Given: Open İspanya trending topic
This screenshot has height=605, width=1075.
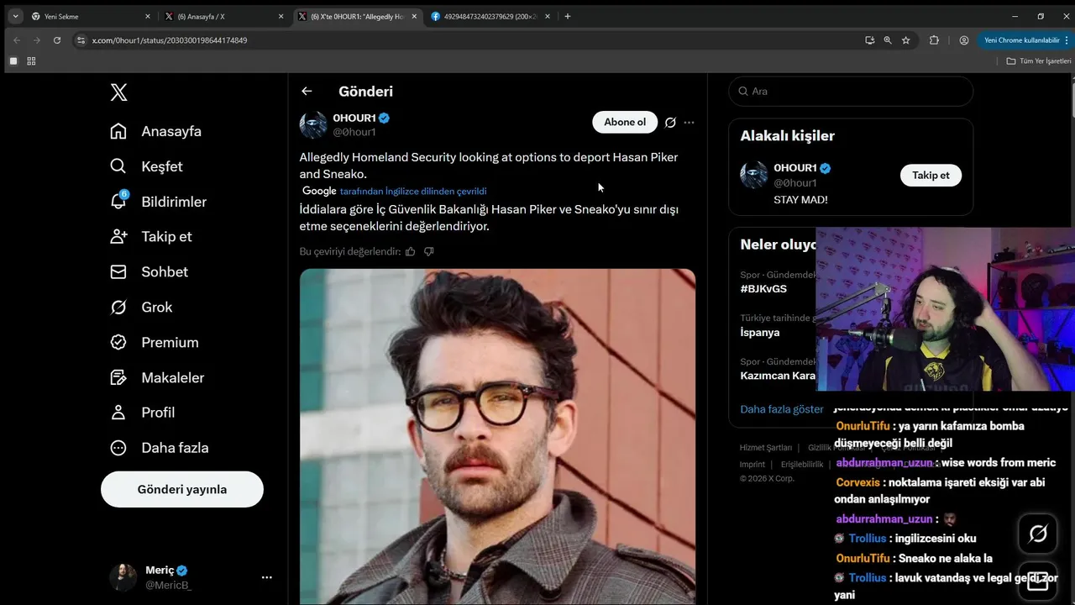Looking at the screenshot, I should [x=759, y=332].
